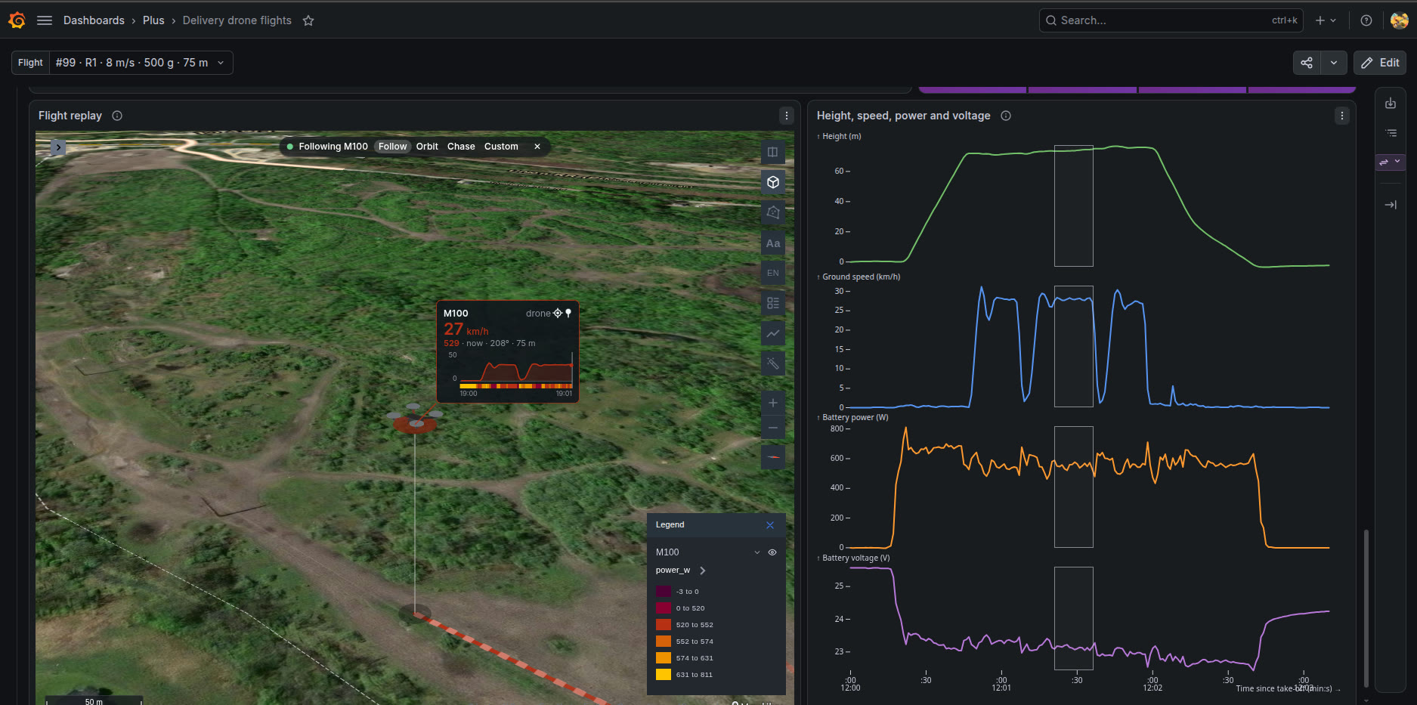
Task: Click the 520 to 552 red swatch
Action: 664,625
